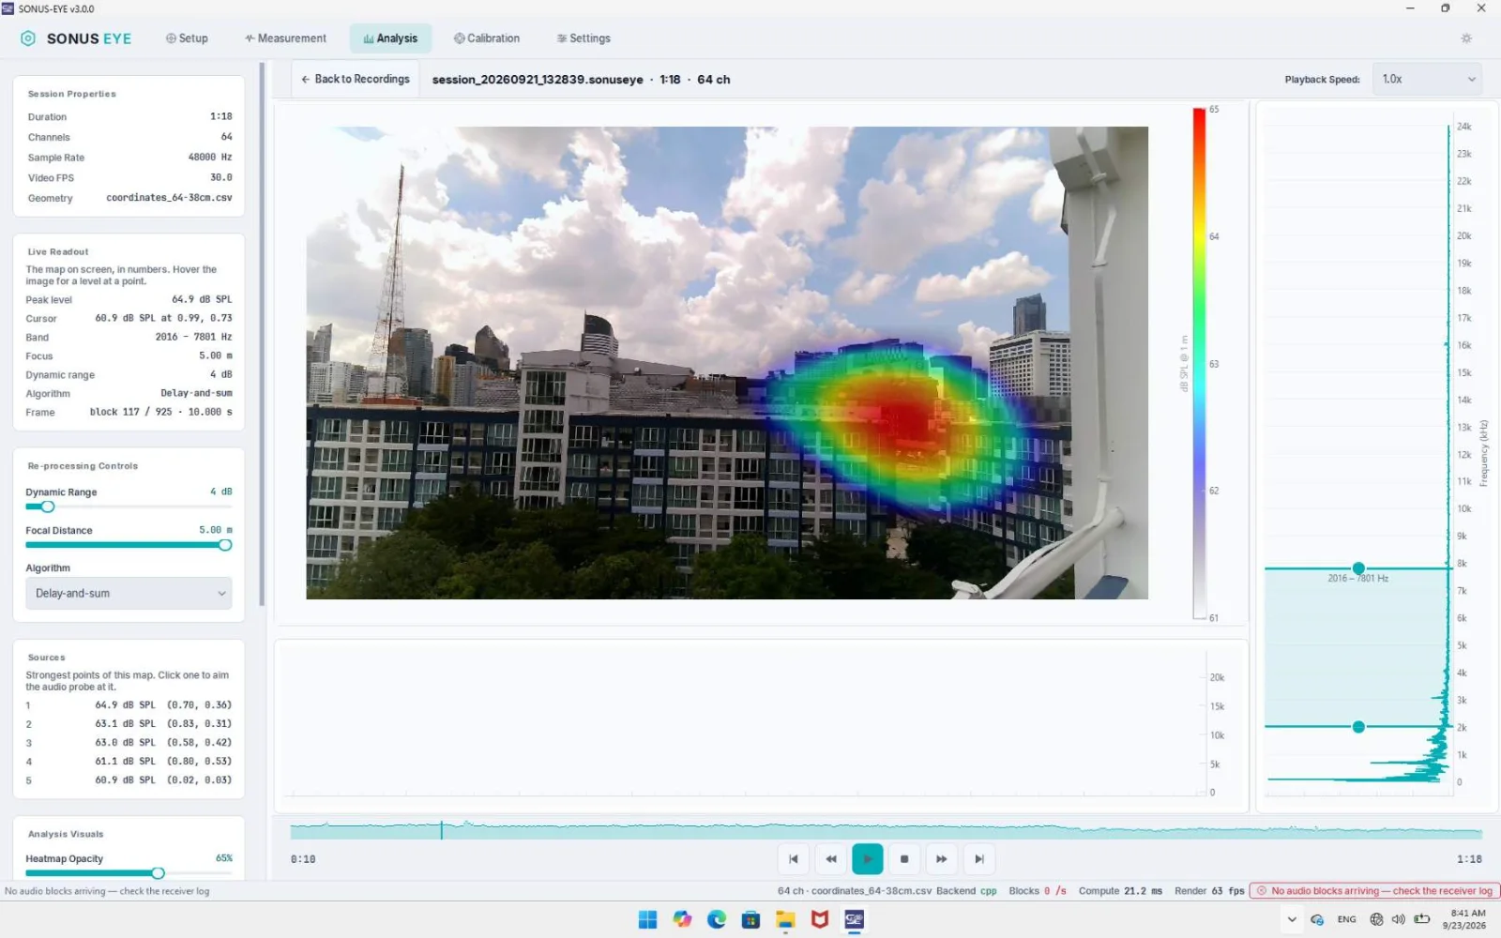Select the lower frequency band handle at 2k
1501x938 pixels.
click(x=1358, y=727)
